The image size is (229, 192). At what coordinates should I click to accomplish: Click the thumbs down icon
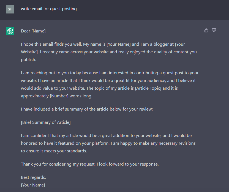[214, 30]
